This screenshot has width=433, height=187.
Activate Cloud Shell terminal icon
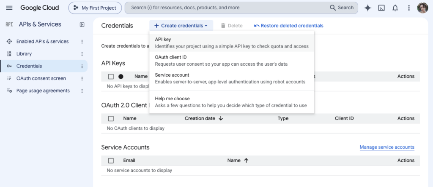click(381, 8)
